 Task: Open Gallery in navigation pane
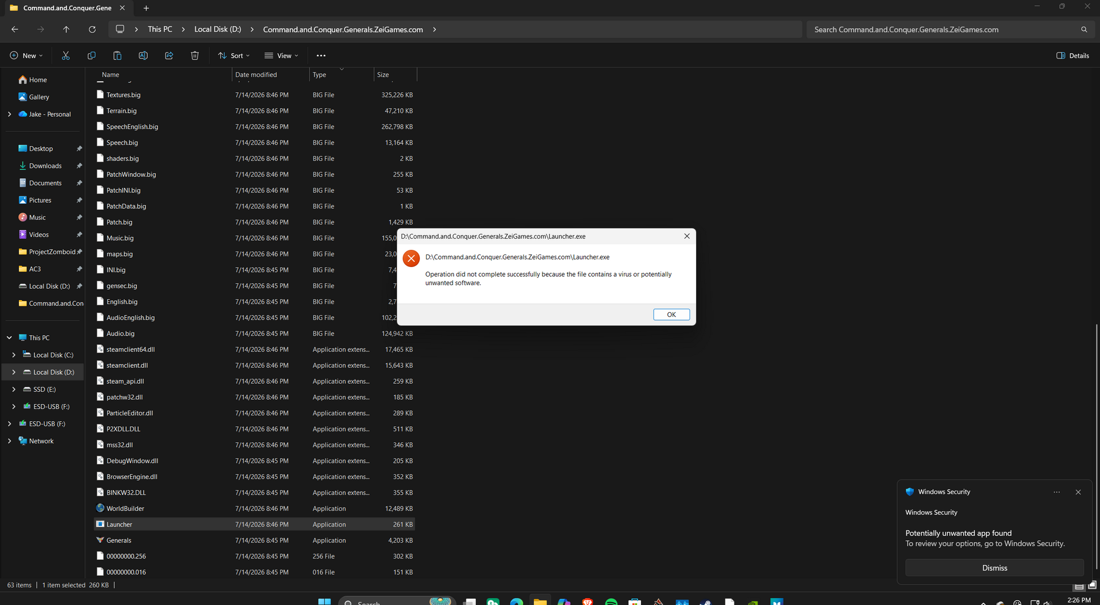[39, 97]
